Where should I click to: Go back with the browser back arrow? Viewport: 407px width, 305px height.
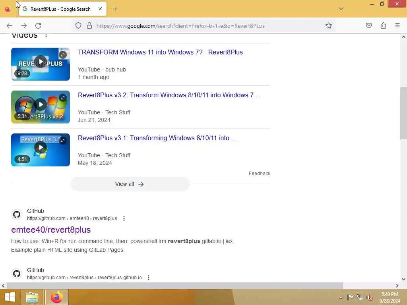pos(10,26)
